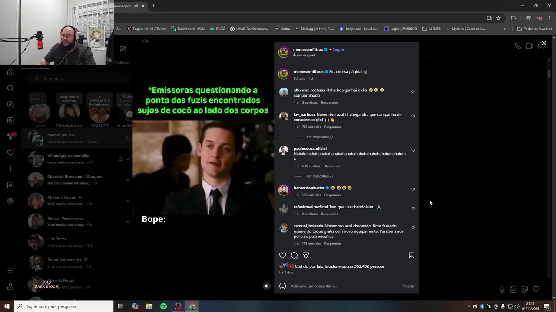
Task: Open Notifications heart in the sidebar
Action: pos(10,153)
